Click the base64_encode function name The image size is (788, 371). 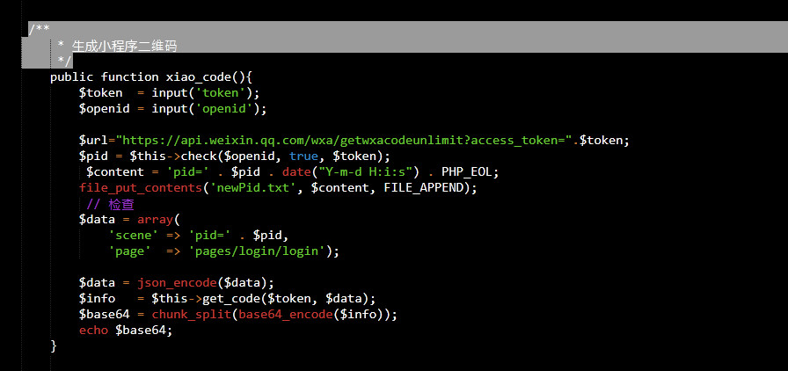[285, 315]
